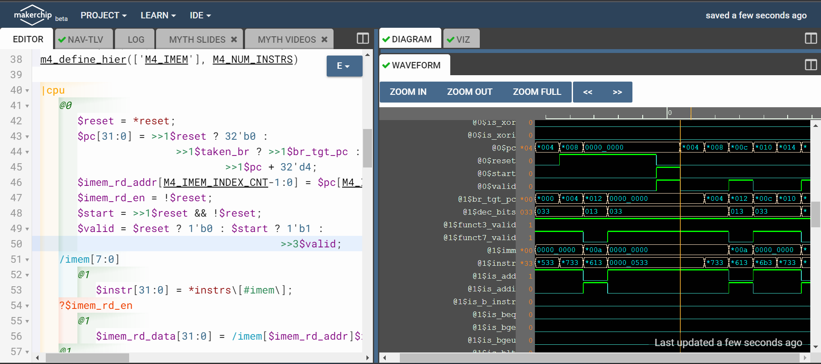The image size is (821, 364).
Task: Step waveform right with >> button
Action: click(x=617, y=92)
